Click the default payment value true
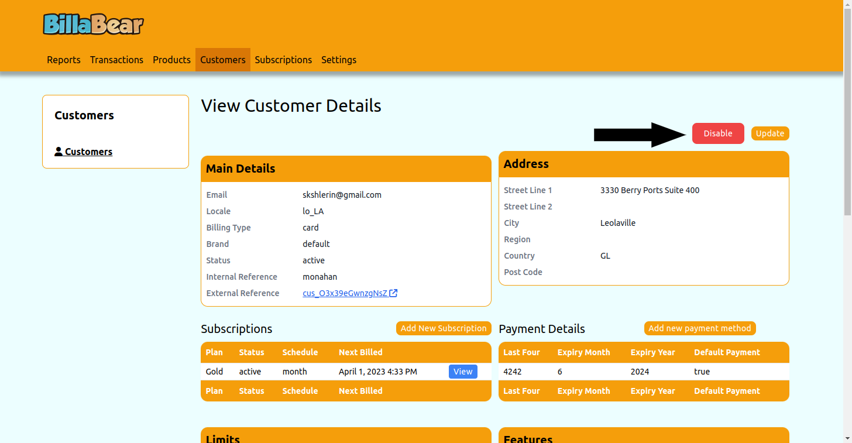The width and height of the screenshot is (852, 443). pos(702,372)
